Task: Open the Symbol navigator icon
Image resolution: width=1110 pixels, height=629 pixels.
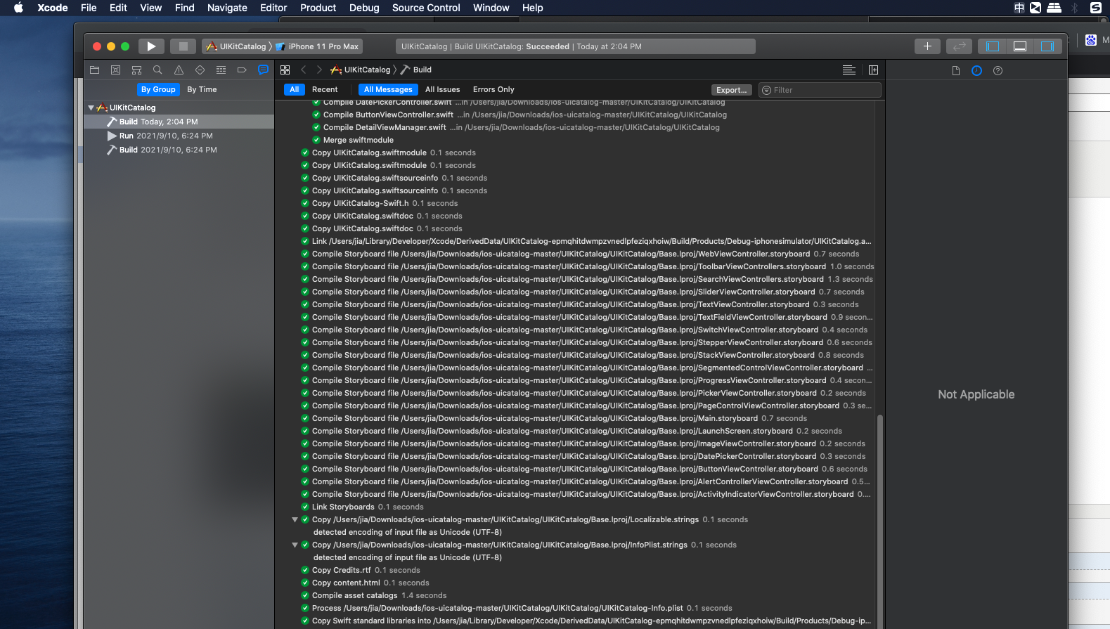Action: click(x=137, y=70)
